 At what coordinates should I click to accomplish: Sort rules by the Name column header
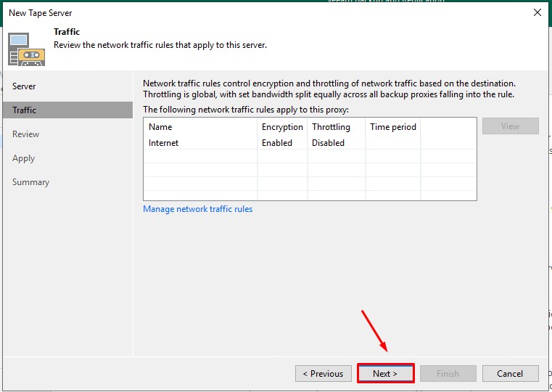(160, 127)
